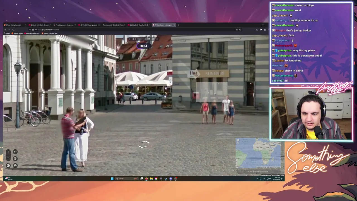Screen dimensions: 357x201
Task: Set a checkpoint with the flag button
Action: point(15,166)
